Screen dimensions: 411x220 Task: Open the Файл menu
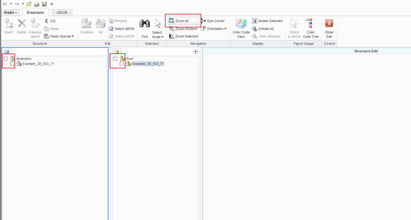click(10, 13)
